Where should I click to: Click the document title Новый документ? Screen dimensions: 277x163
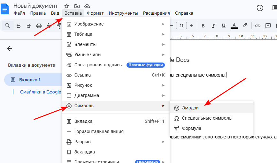tap(35, 6)
